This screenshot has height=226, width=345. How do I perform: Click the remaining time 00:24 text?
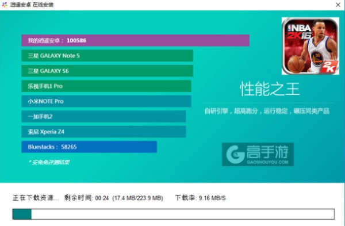click(86, 198)
